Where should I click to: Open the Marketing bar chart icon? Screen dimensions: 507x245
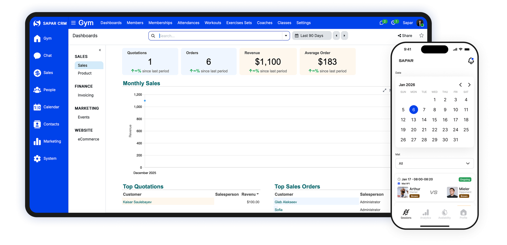coord(37,142)
